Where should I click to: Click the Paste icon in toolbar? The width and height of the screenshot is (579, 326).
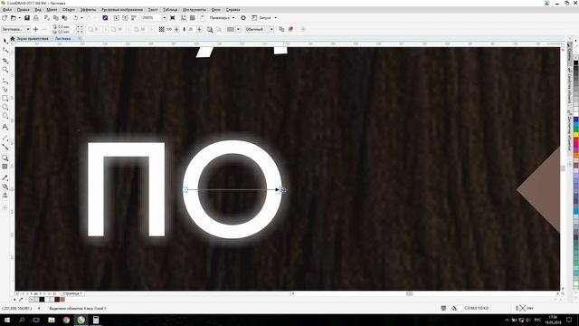(x=64, y=18)
